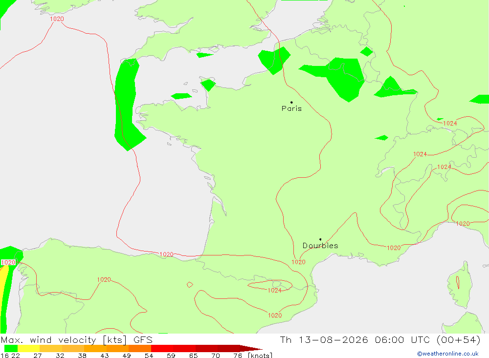This screenshot has width=489, height=358.
Task: Click the 'Max. wind velocity [kts] GFS' title
Action: coord(77,340)
